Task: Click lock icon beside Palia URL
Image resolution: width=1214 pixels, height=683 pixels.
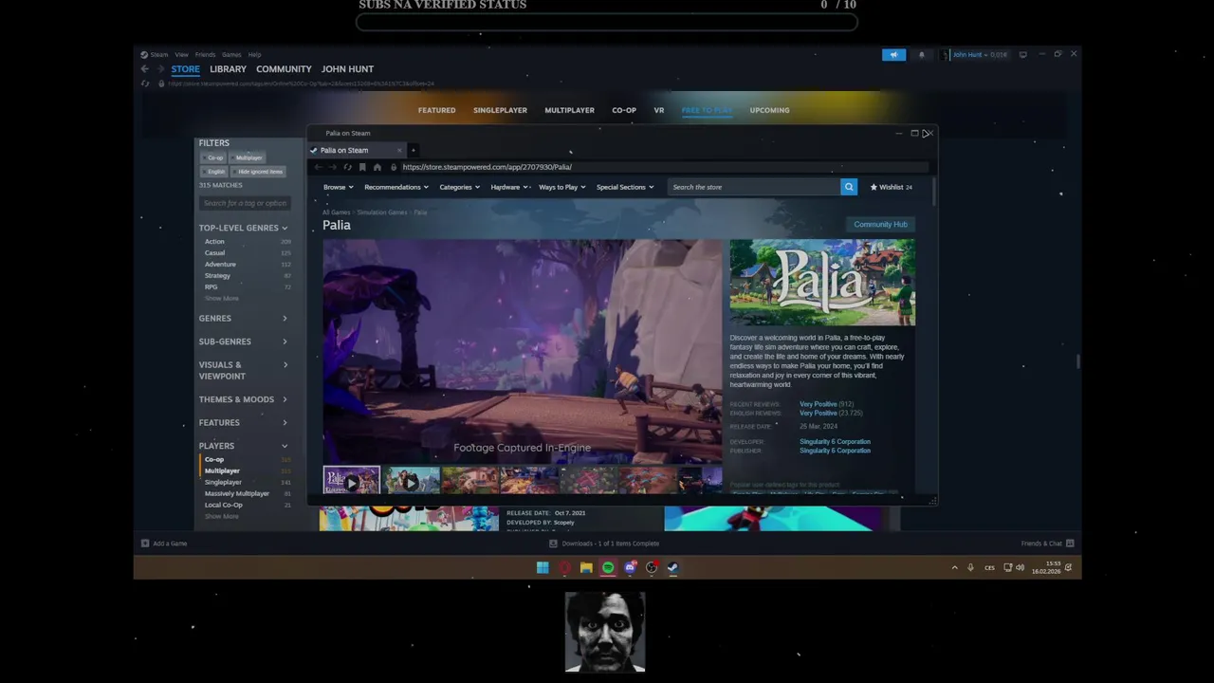Action: click(394, 167)
